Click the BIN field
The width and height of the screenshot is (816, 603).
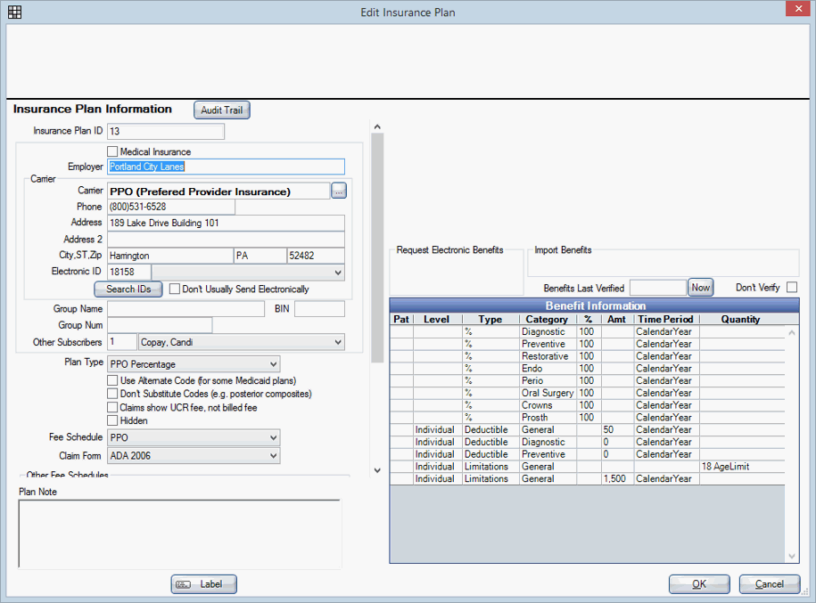click(x=319, y=309)
